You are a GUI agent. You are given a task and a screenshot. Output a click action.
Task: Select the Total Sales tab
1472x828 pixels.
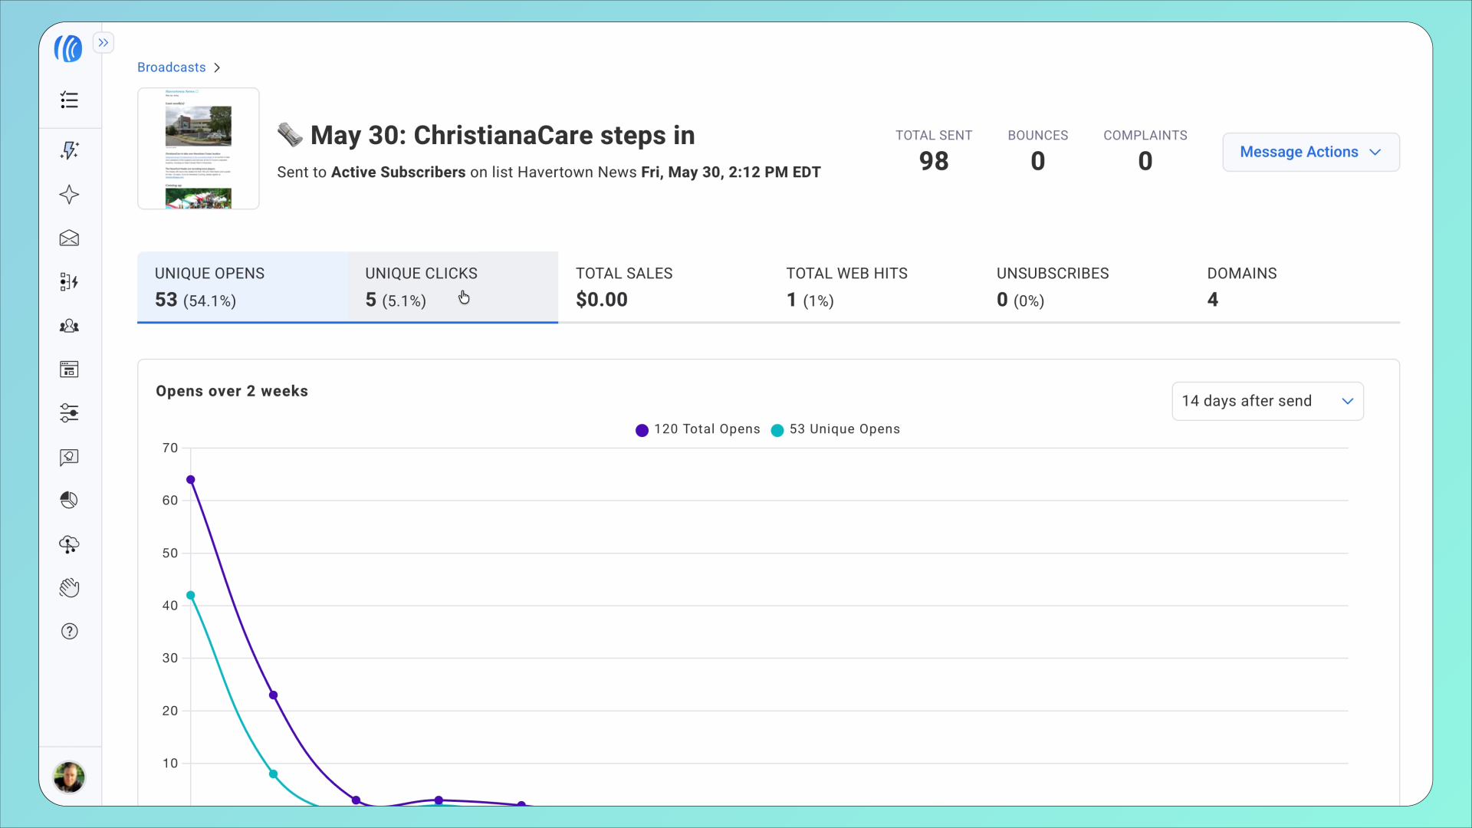663,287
